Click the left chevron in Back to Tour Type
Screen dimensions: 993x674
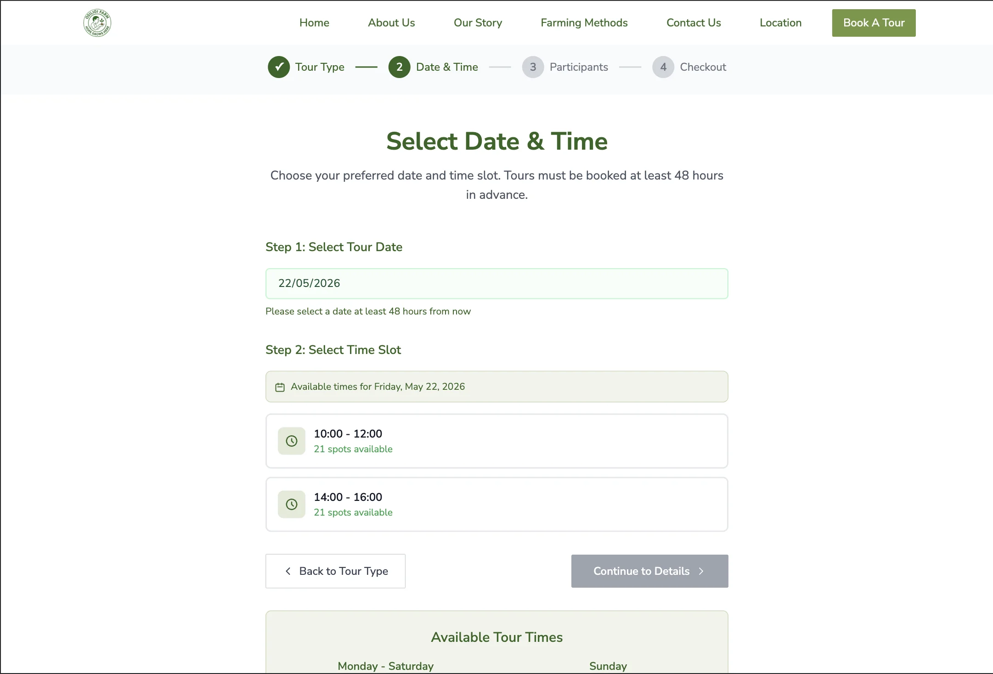pyautogui.click(x=288, y=571)
